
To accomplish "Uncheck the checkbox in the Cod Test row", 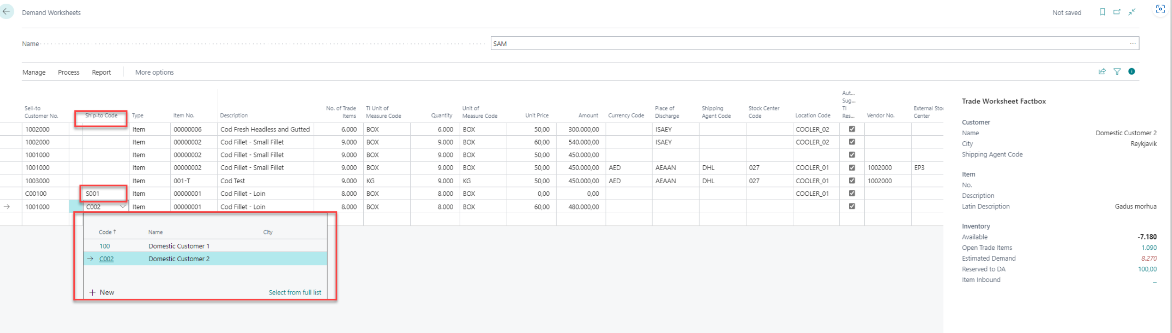I will [852, 181].
